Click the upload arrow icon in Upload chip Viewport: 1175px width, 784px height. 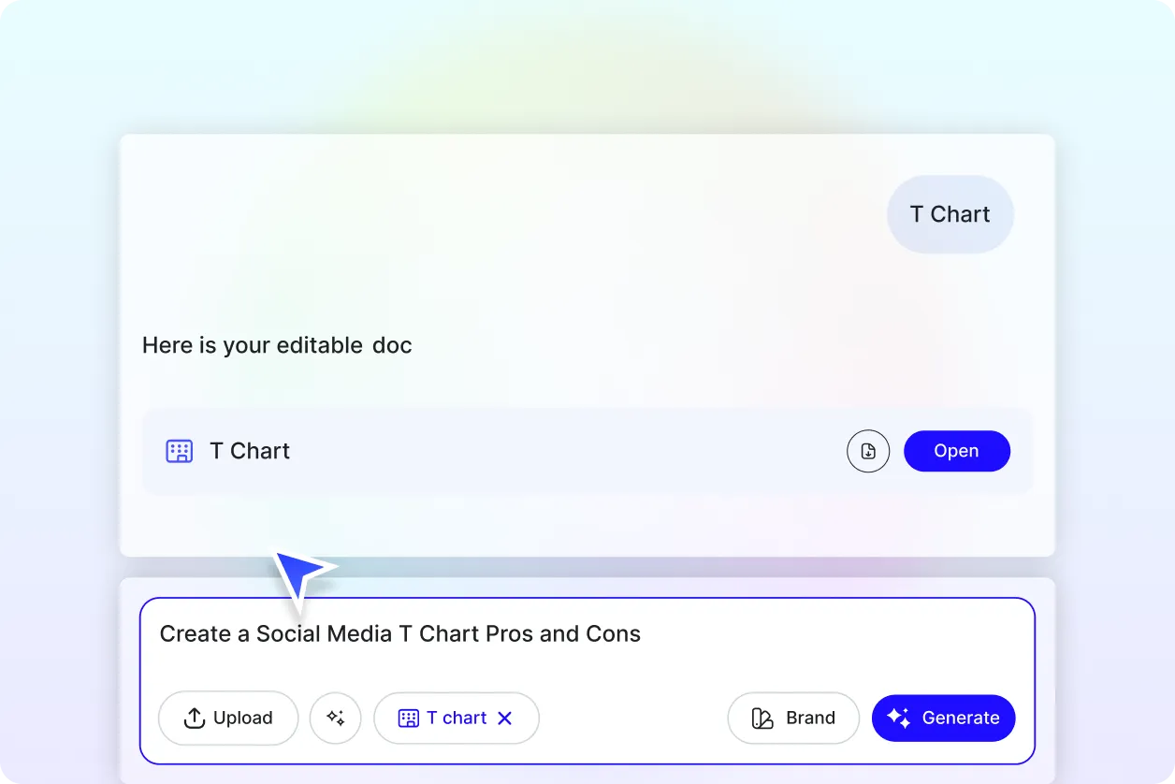(x=195, y=718)
